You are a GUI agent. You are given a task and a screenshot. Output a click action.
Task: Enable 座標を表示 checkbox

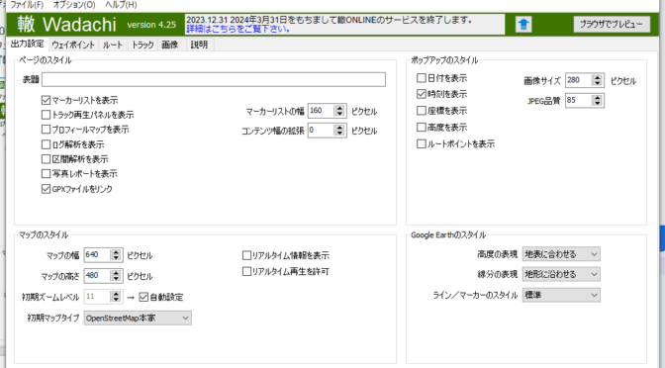[x=422, y=111]
